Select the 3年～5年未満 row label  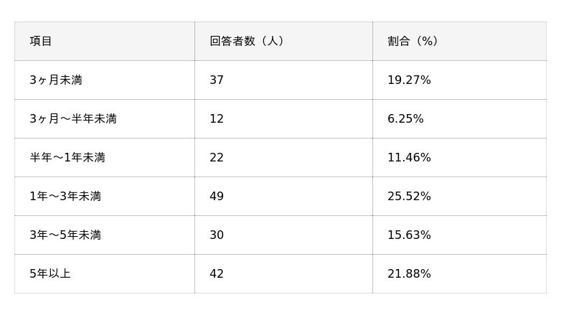point(65,235)
